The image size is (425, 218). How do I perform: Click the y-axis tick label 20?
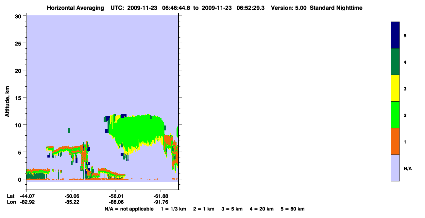[19, 70]
